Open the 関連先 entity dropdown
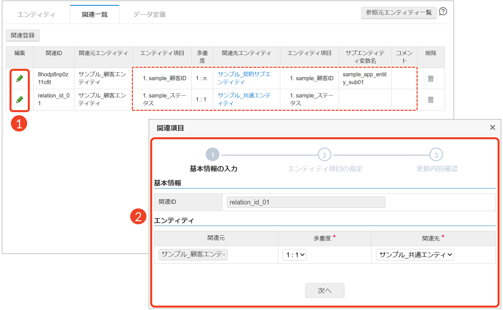 (x=415, y=255)
